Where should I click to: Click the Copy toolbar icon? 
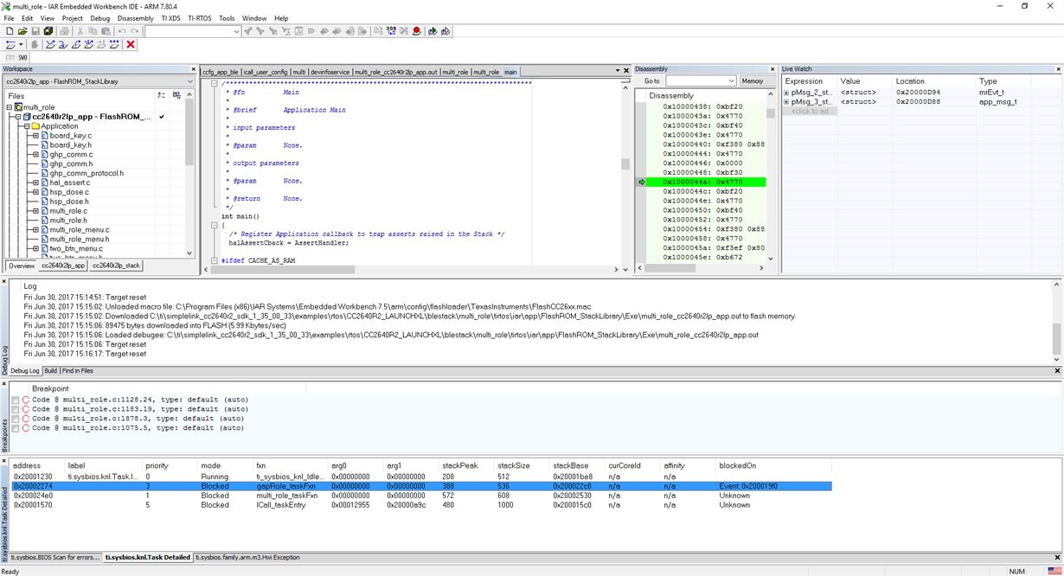pyautogui.click(x=93, y=30)
